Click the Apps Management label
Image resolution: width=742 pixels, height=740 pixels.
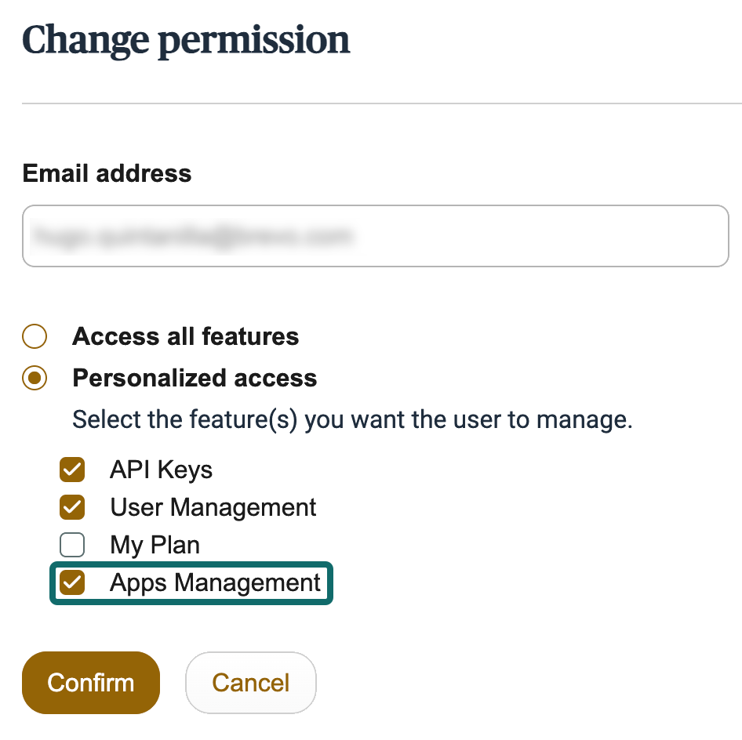coord(214,582)
